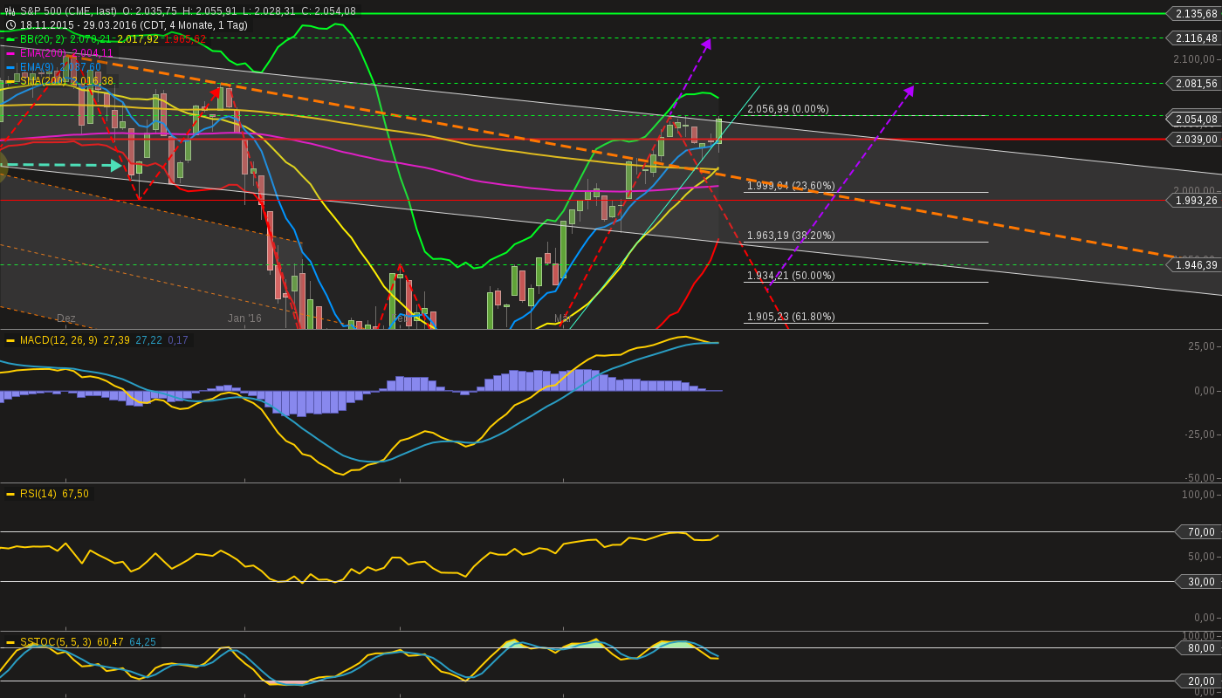Select the S&P 500 (CME, last) title
This screenshot has height=698, width=1222.
tap(68, 11)
